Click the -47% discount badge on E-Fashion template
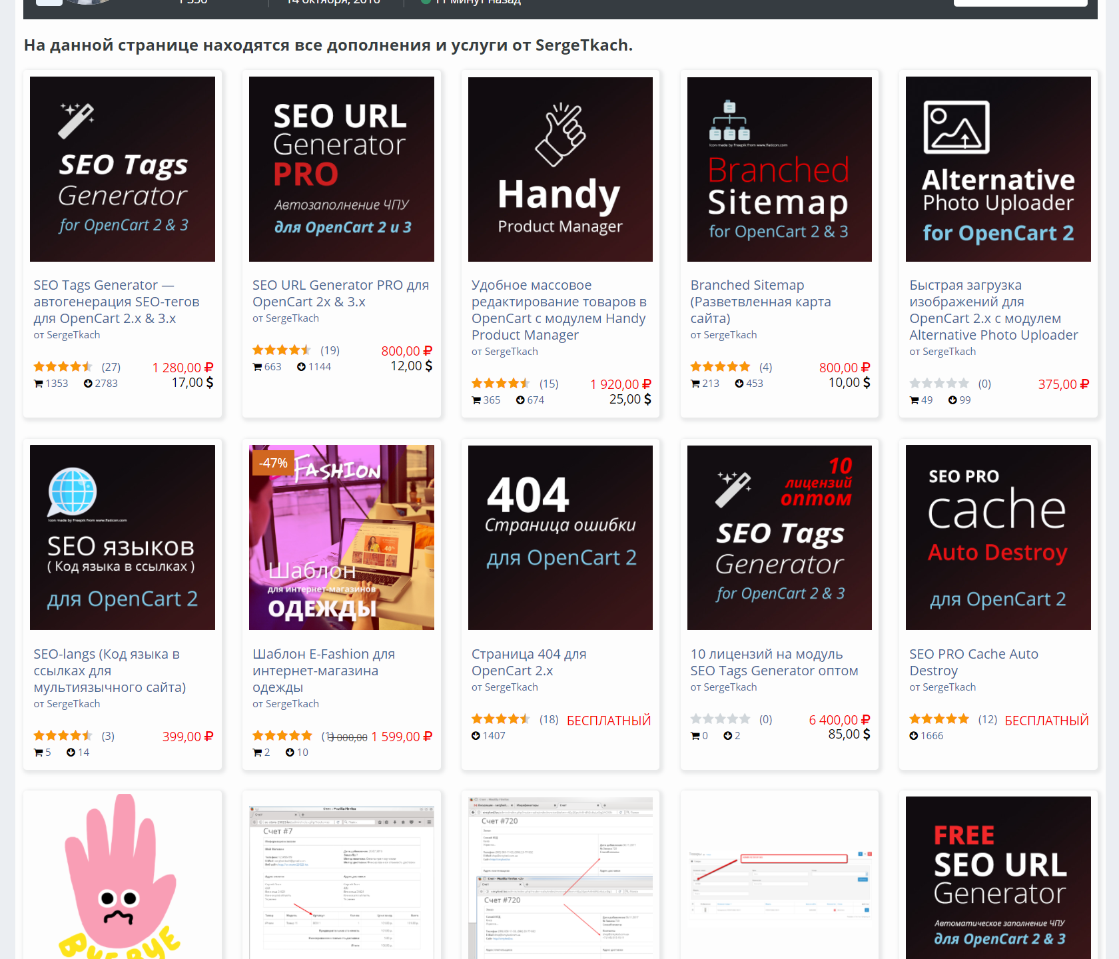 (273, 463)
